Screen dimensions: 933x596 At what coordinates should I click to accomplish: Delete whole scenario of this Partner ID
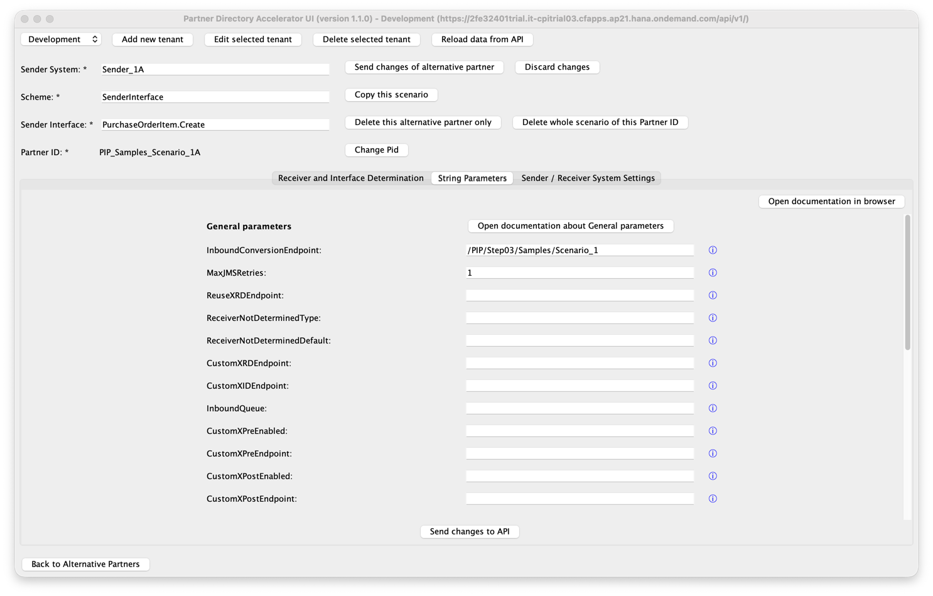(x=600, y=122)
